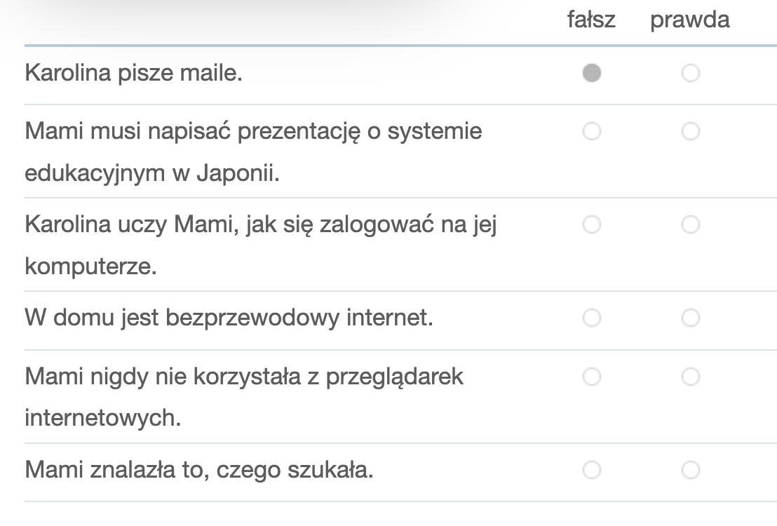Mark prawda for 'przeglądarek internetowych' statement
Image resolution: width=777 pixels, height=526 pixels.
(691, 377)
